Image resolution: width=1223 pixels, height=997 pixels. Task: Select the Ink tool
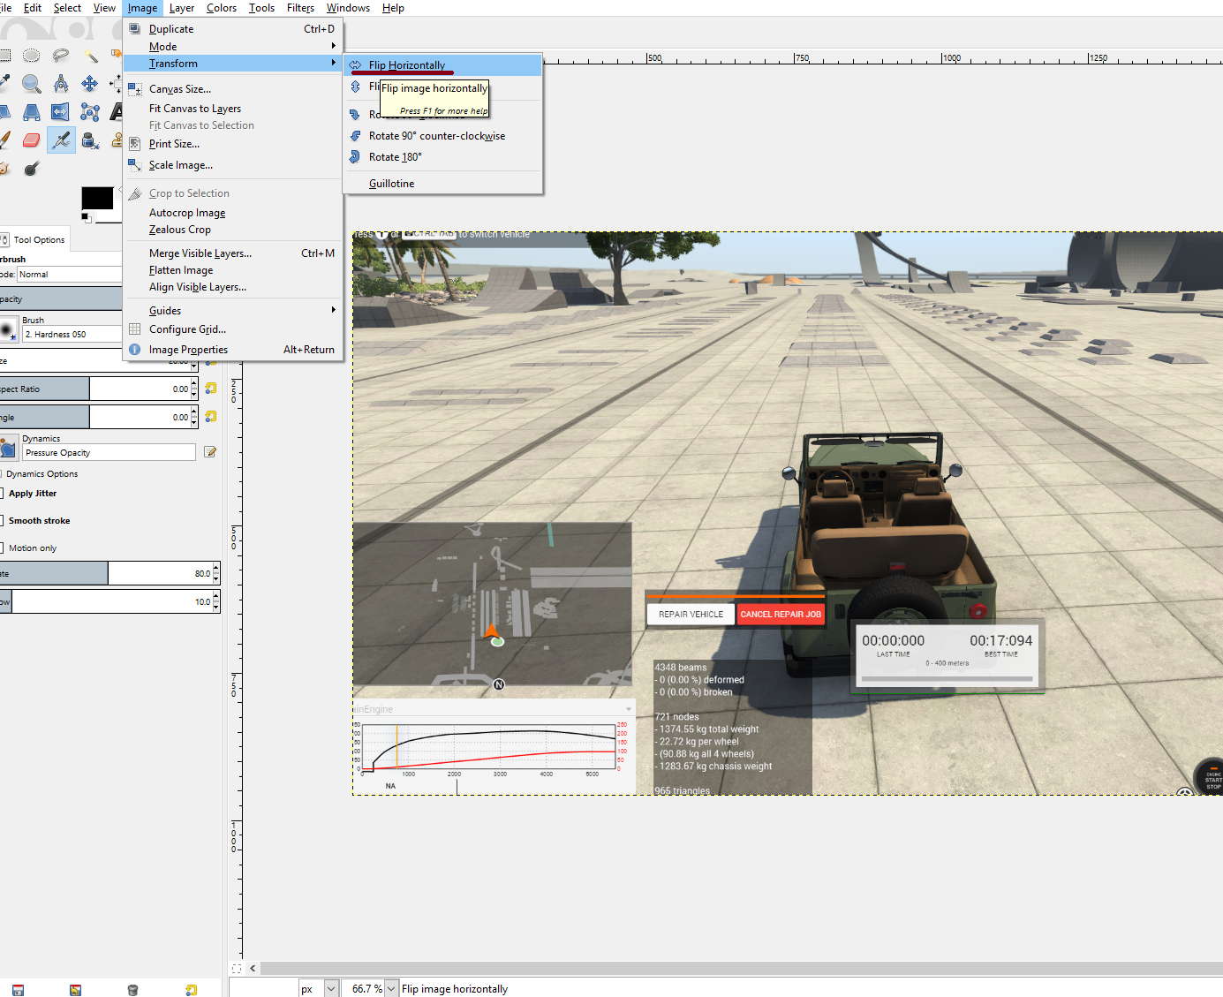[x=89, y=140]
